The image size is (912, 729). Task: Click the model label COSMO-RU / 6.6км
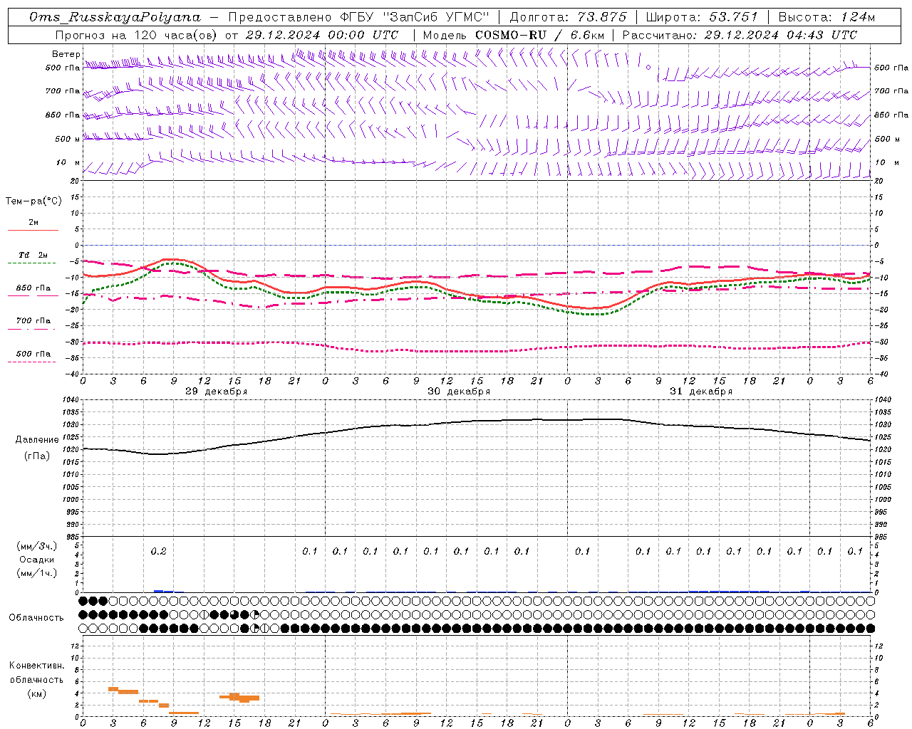point(539,35)
